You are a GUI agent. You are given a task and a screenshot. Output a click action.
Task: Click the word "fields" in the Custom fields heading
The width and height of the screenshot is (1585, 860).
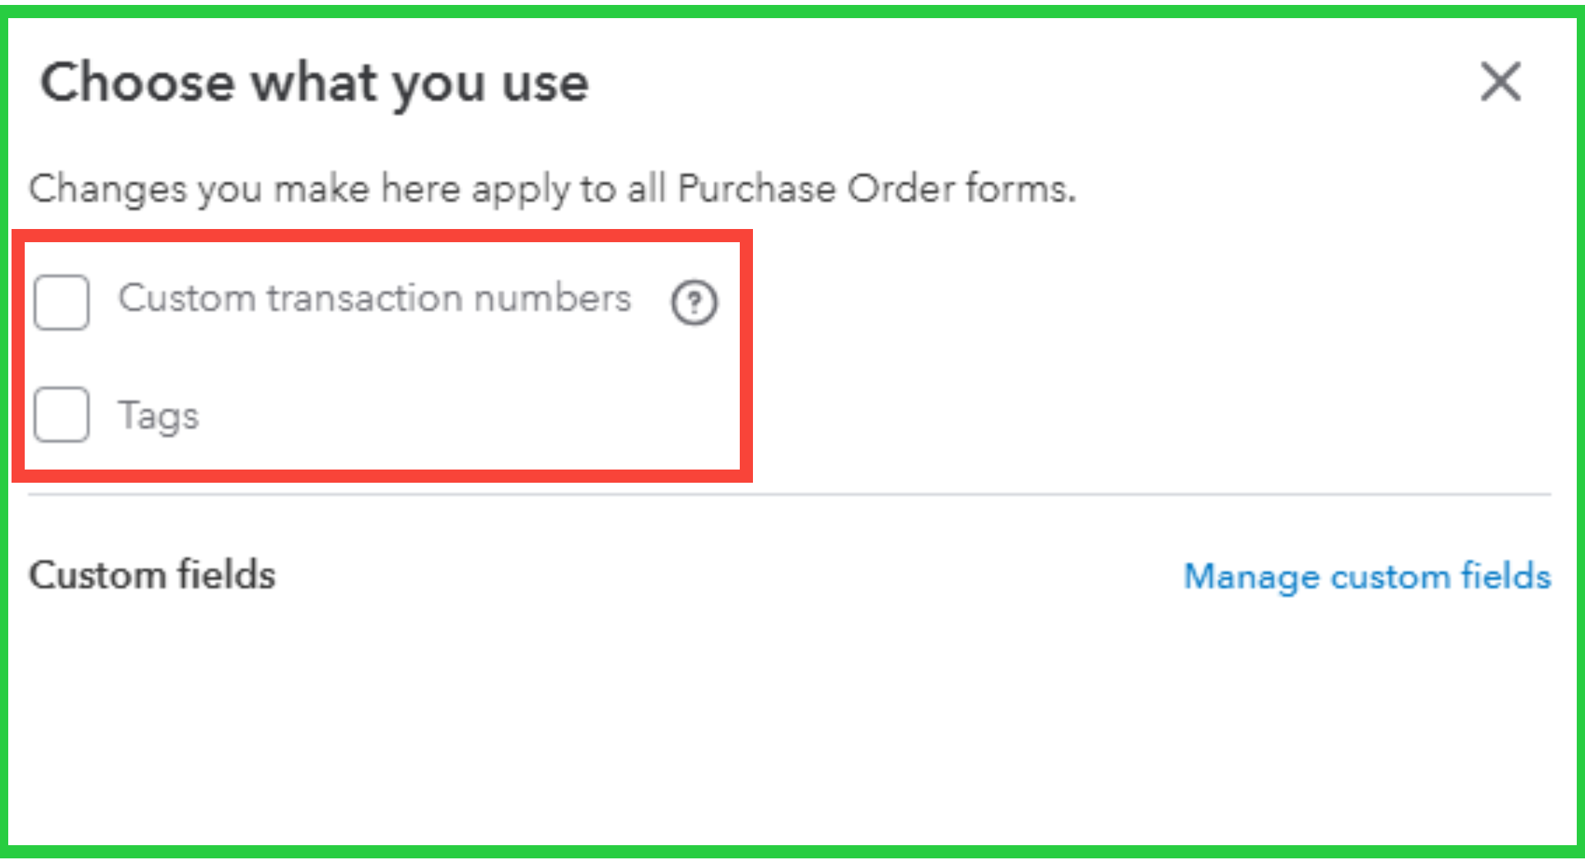coord(227,575)
